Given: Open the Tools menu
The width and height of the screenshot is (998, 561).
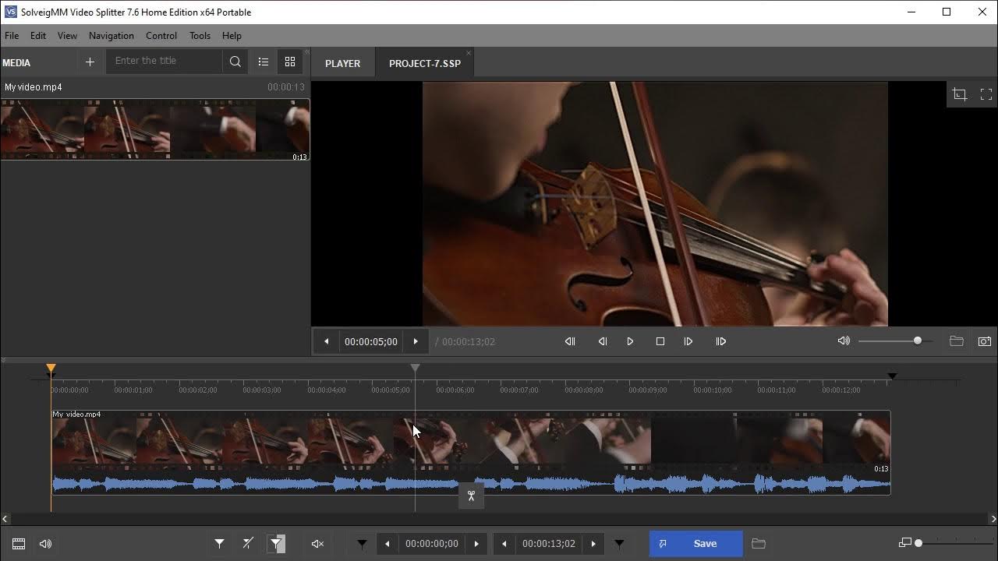Looking at the screenshot, I should [x=200, y=36].
